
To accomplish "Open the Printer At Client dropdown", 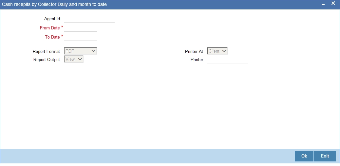I will click(217, 51).
